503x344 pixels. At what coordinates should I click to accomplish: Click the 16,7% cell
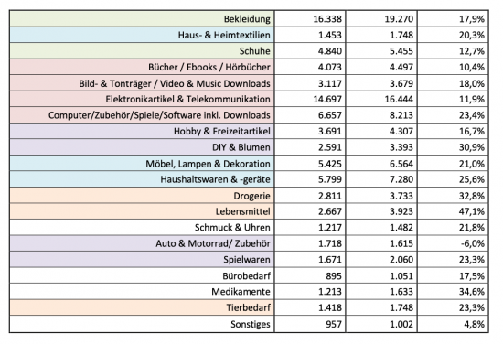click(472, 131)
